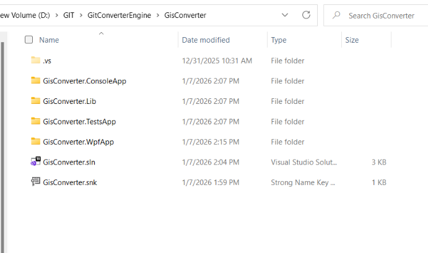Image resolution: width=428 pixels, height=253 pixels.
Task: Click the File folder type for GisConverter.WpfApp
Action: click(287, 142)
